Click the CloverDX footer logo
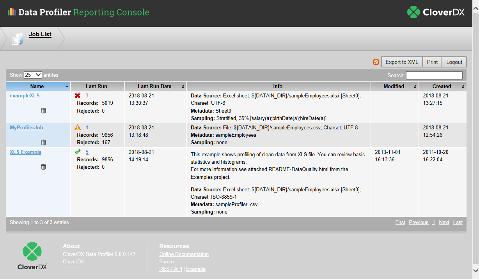479x279 pixels. click(x=32, y=256)
